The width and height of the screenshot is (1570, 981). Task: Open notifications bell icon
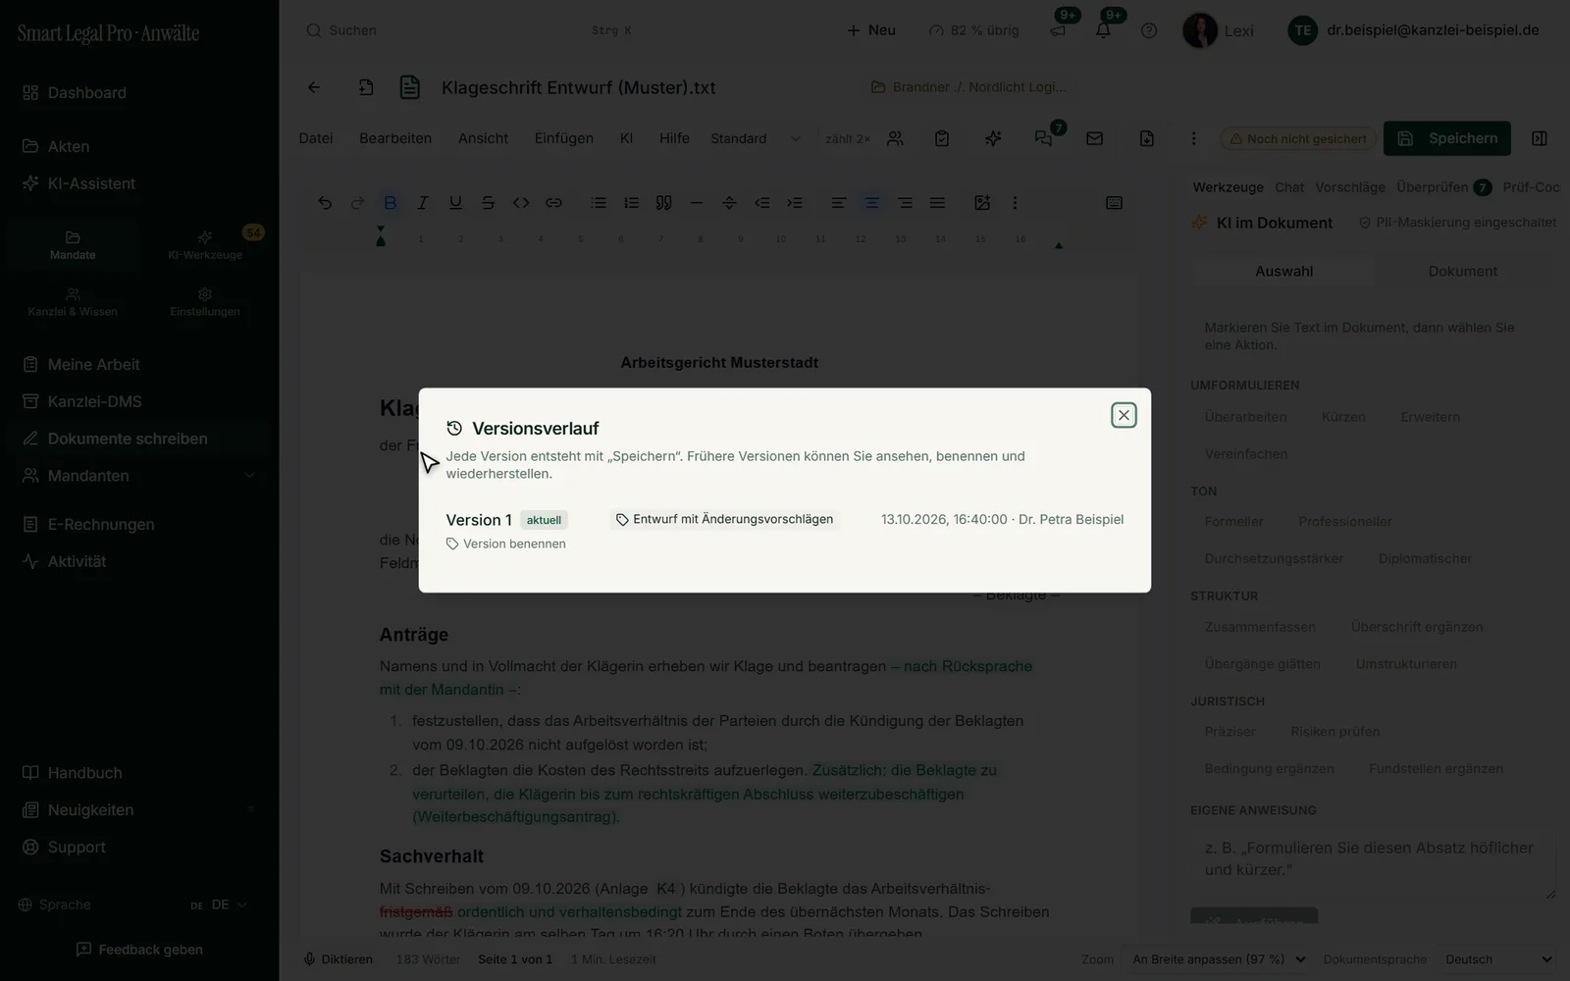pyautogui.click(x=1104, y=30)
